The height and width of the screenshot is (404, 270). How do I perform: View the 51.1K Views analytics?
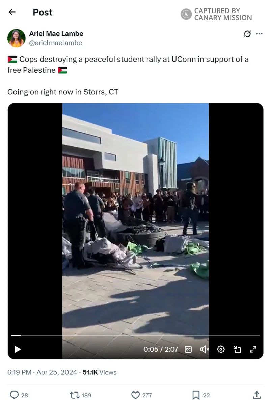coord(100,372)
